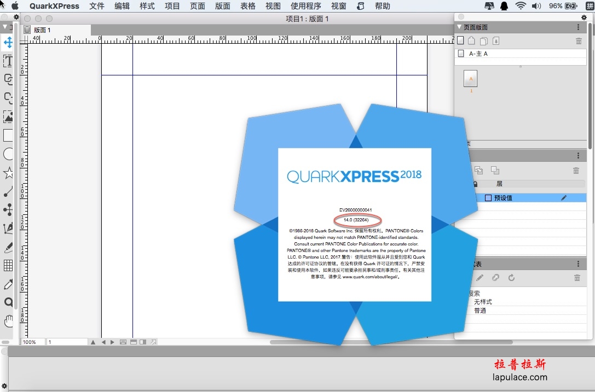The height and width of the screenshot is (392, 595).
Task: Select the text Unlinking tool
Action: 8,98
